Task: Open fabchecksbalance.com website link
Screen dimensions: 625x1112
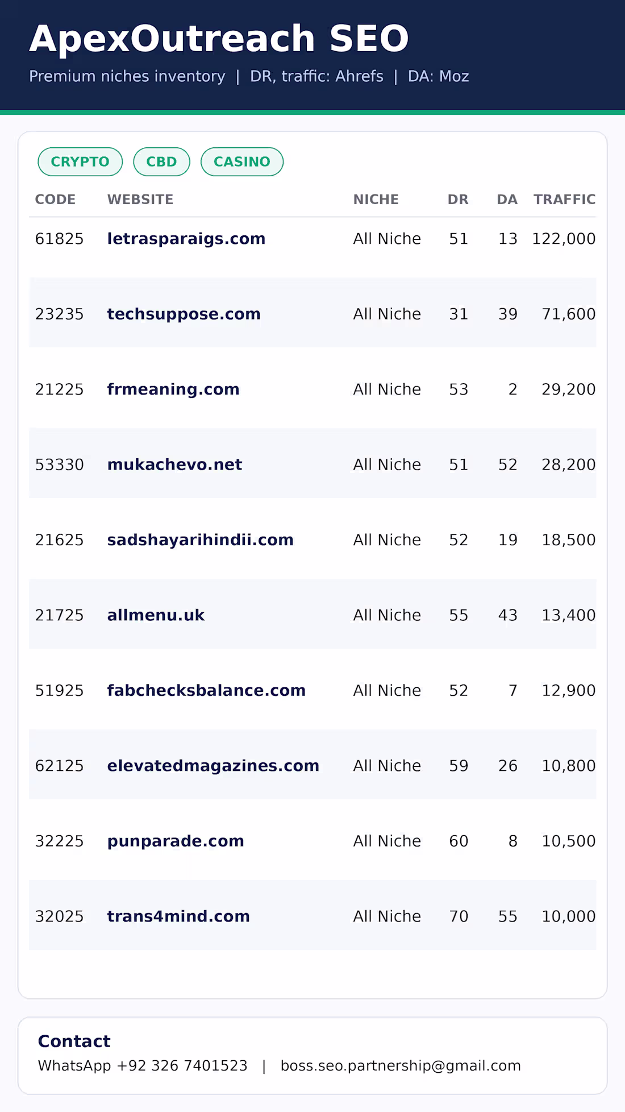Action: pos(207,691)
